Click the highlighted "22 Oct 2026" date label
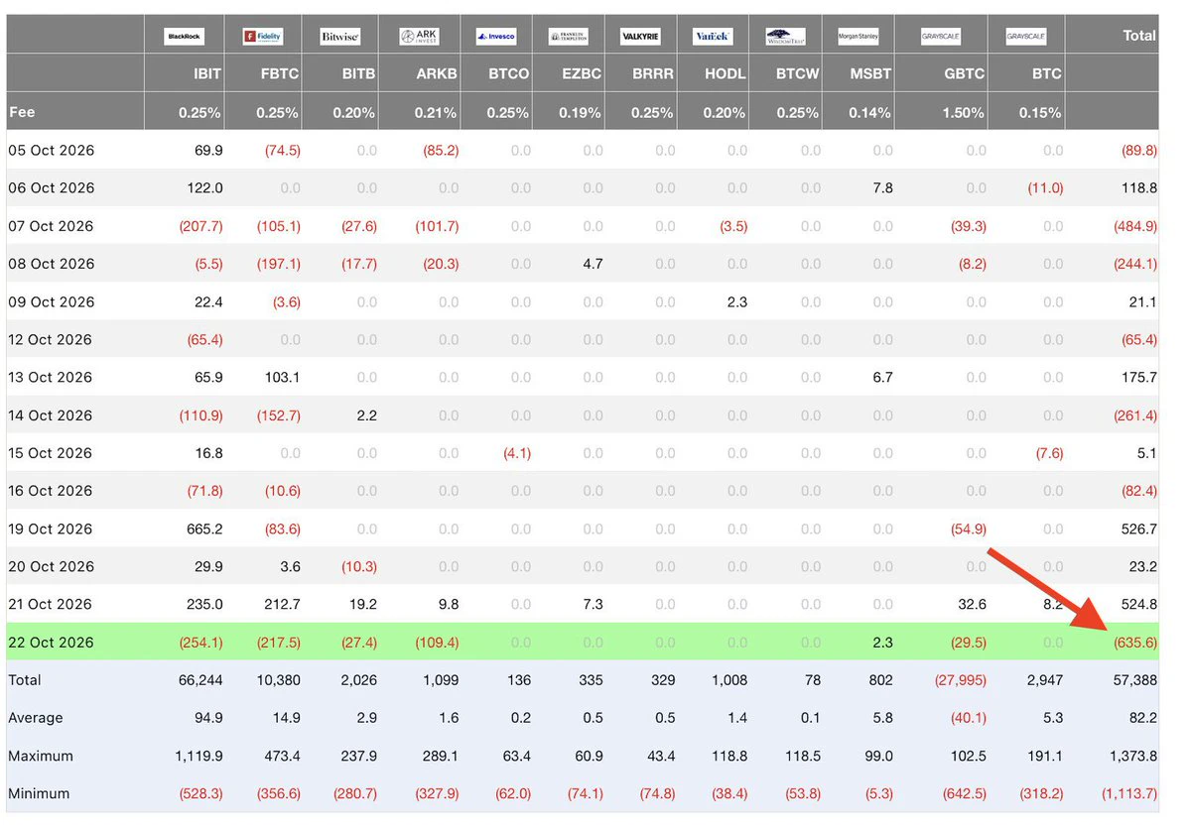 click(x=51, y=643)
